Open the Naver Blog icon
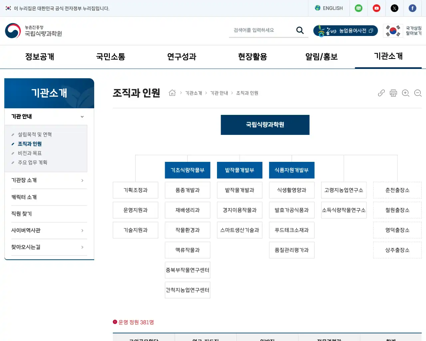The width and height of the screenshot is (426, 341). tap(358, 8)
